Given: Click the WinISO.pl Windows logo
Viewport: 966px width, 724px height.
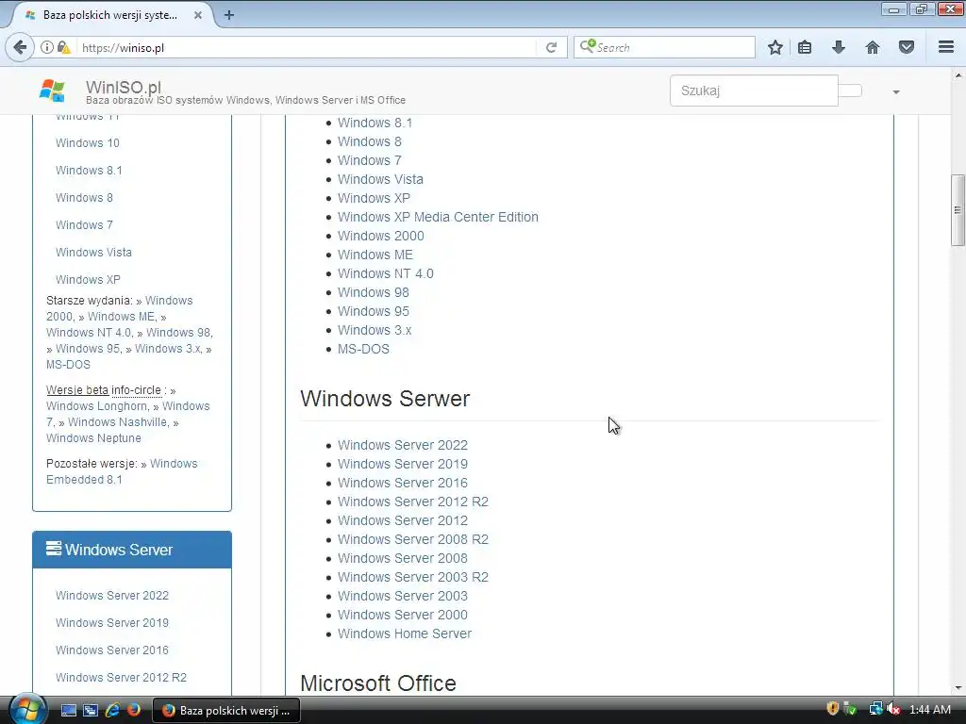Looking at the screenshot, I should click(x=52, y=90).
